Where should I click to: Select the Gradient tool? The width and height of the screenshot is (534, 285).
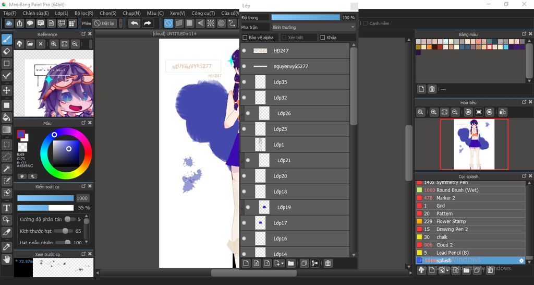point(6,129)
